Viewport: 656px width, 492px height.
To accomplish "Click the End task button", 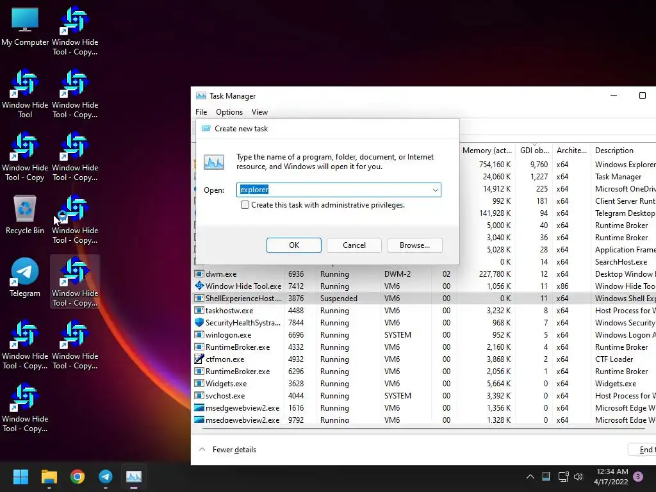I will pyautogui.click(x=643, y=450).
